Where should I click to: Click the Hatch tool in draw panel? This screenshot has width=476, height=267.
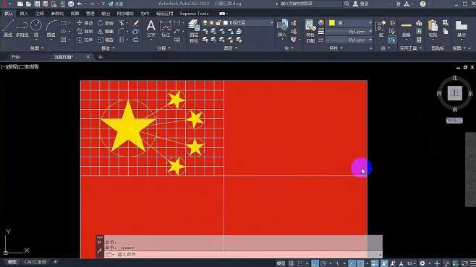pyautogui.click(x=64, y=40)
